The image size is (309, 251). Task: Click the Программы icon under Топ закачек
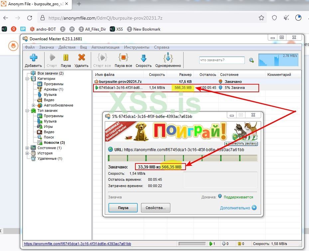[40, 116]
